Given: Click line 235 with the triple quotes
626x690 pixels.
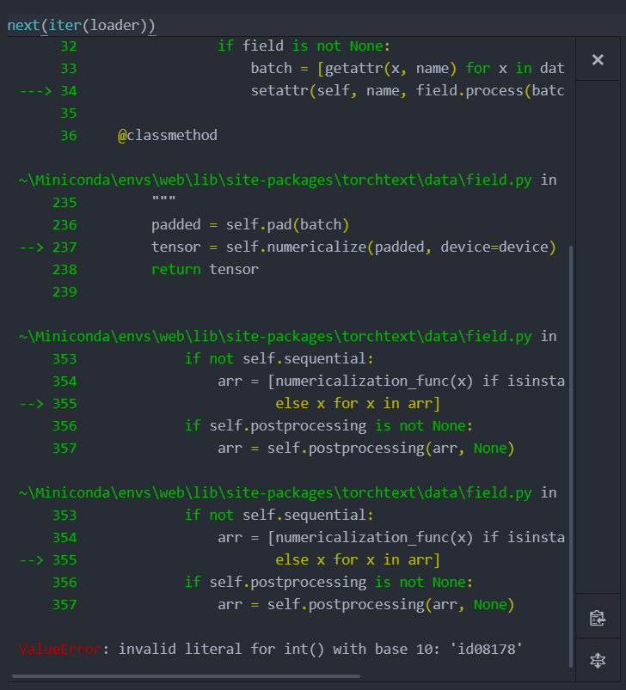Looking at the screenshot, I should (114, 202).
